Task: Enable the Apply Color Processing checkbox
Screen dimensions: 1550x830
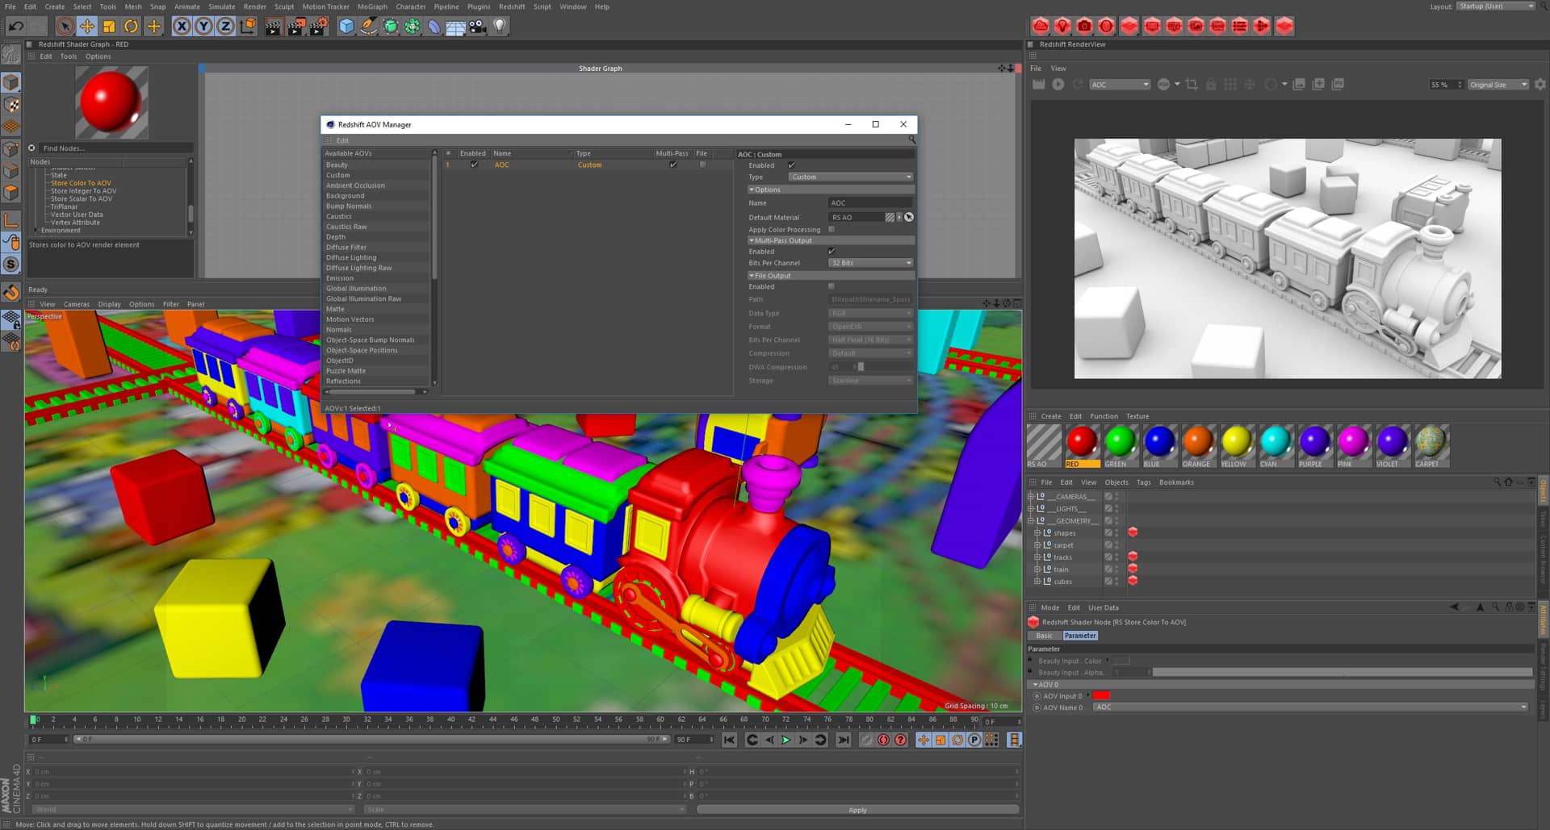Action: (x=831, y=230)
